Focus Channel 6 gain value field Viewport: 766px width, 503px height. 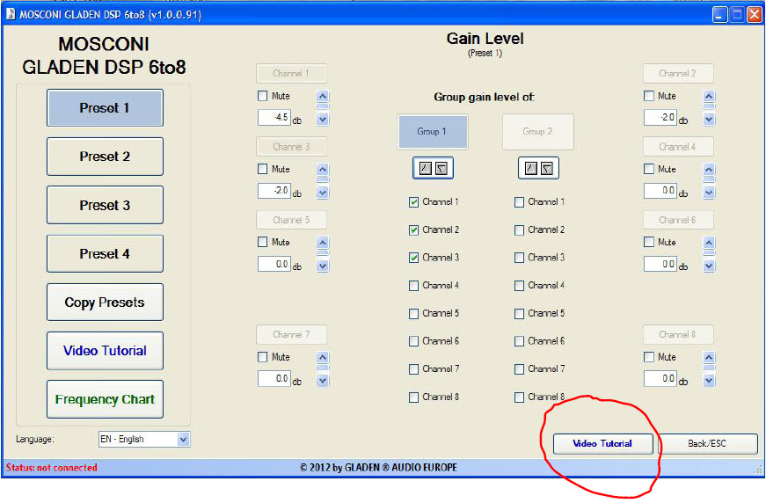point(660,264)
